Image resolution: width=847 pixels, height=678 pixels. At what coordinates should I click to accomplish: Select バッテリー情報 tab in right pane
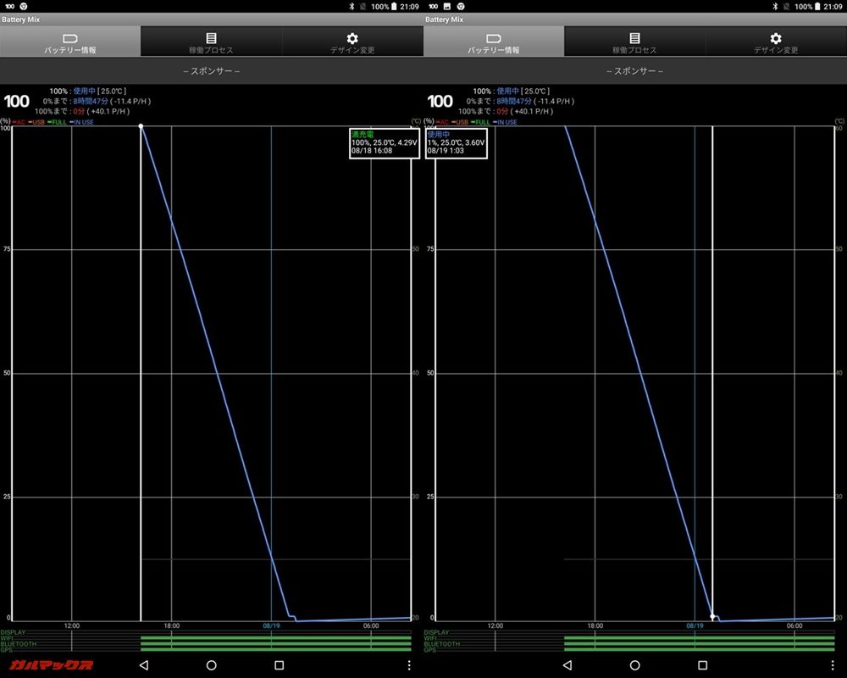494,42
